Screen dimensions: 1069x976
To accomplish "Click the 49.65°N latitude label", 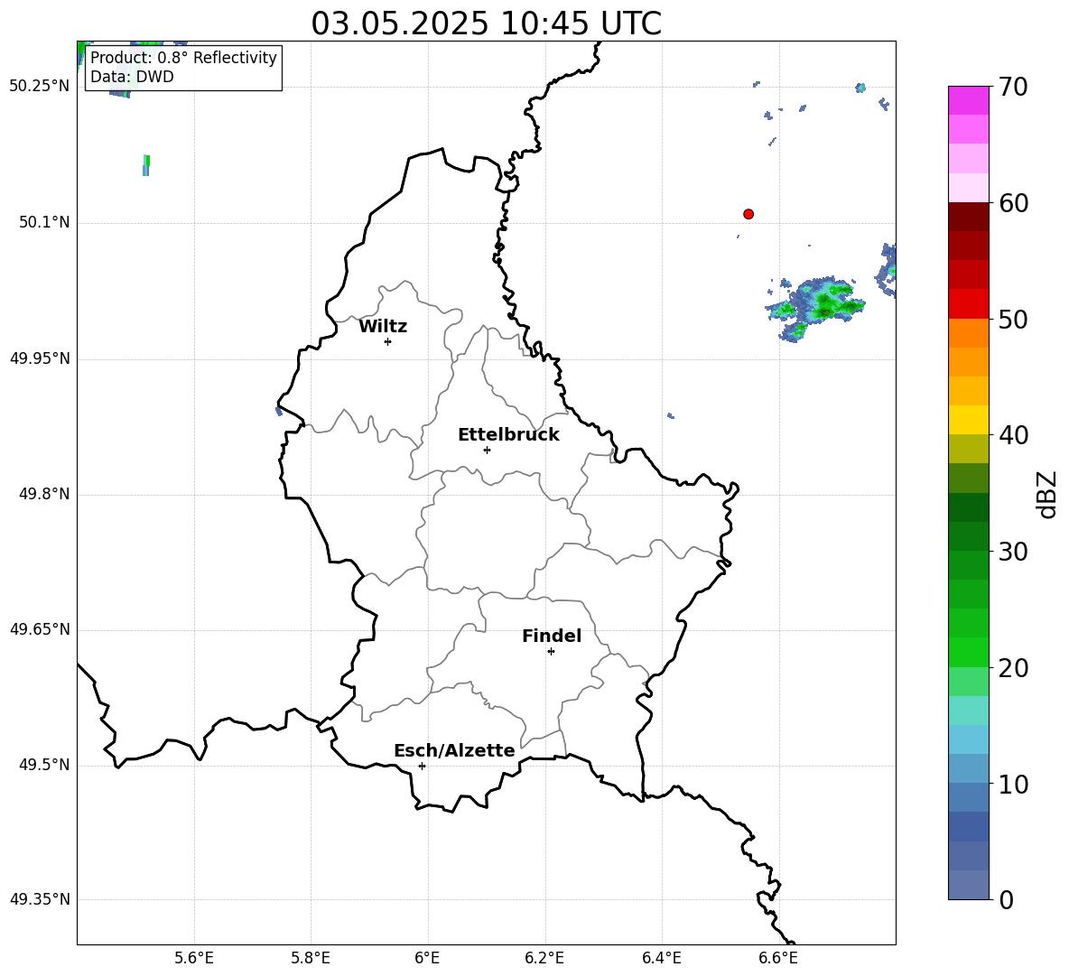I will (x=40, y=629).
